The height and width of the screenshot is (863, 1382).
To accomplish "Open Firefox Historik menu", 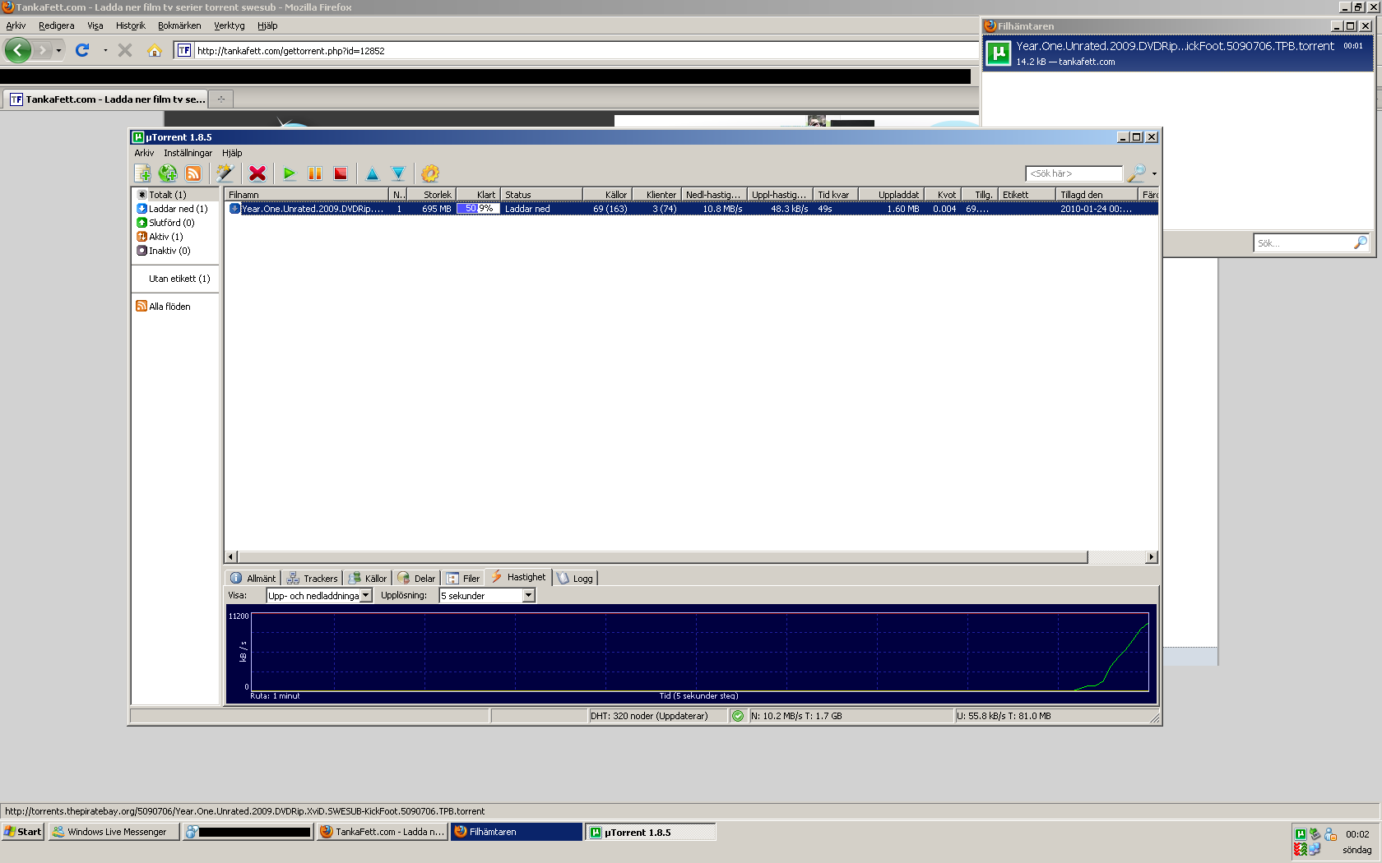I will point(131,25).
